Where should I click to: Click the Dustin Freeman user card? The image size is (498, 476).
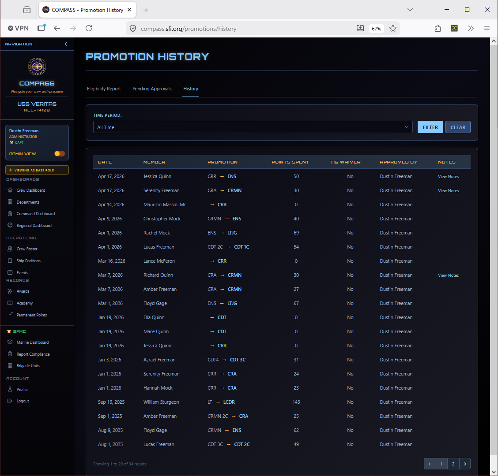pyautogui.click(x=37, y=142)
